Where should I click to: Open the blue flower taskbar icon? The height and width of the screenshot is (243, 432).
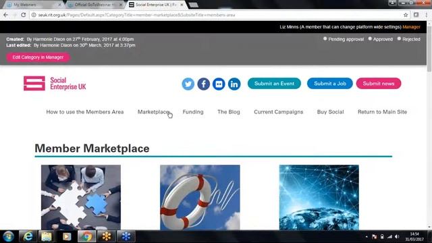tap(126, 236)
